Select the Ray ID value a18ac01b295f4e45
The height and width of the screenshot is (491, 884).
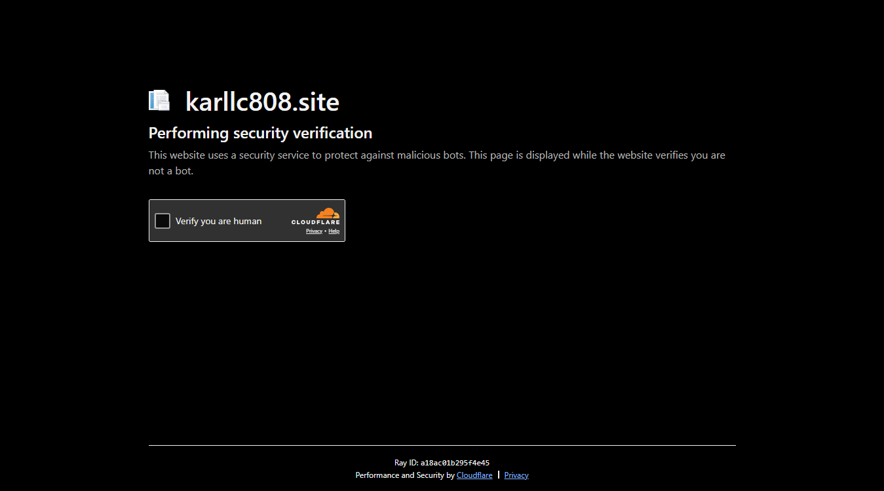coord(455,463)
